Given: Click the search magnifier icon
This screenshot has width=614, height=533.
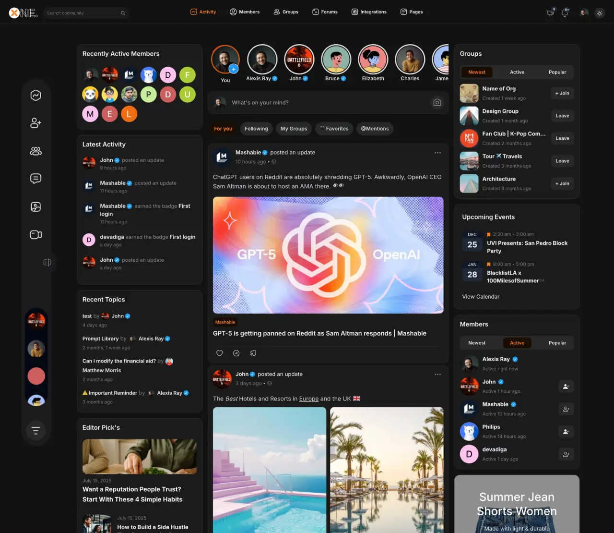Looking at the screenshot, I should click(x=123, y=13).
